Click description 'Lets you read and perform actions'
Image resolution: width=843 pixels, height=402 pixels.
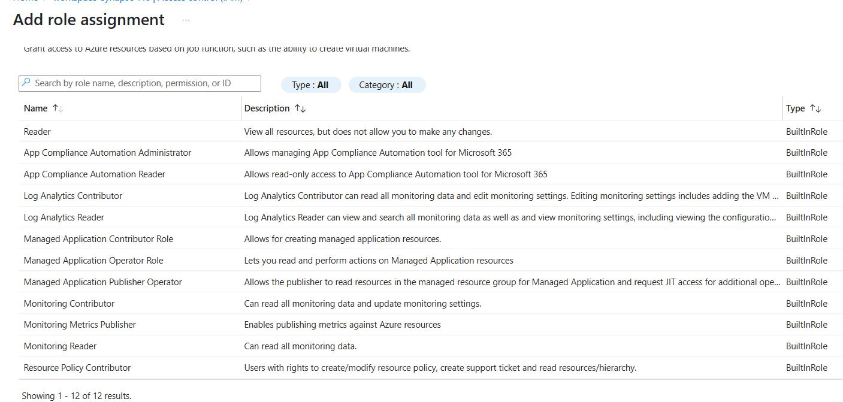point(379,261)
